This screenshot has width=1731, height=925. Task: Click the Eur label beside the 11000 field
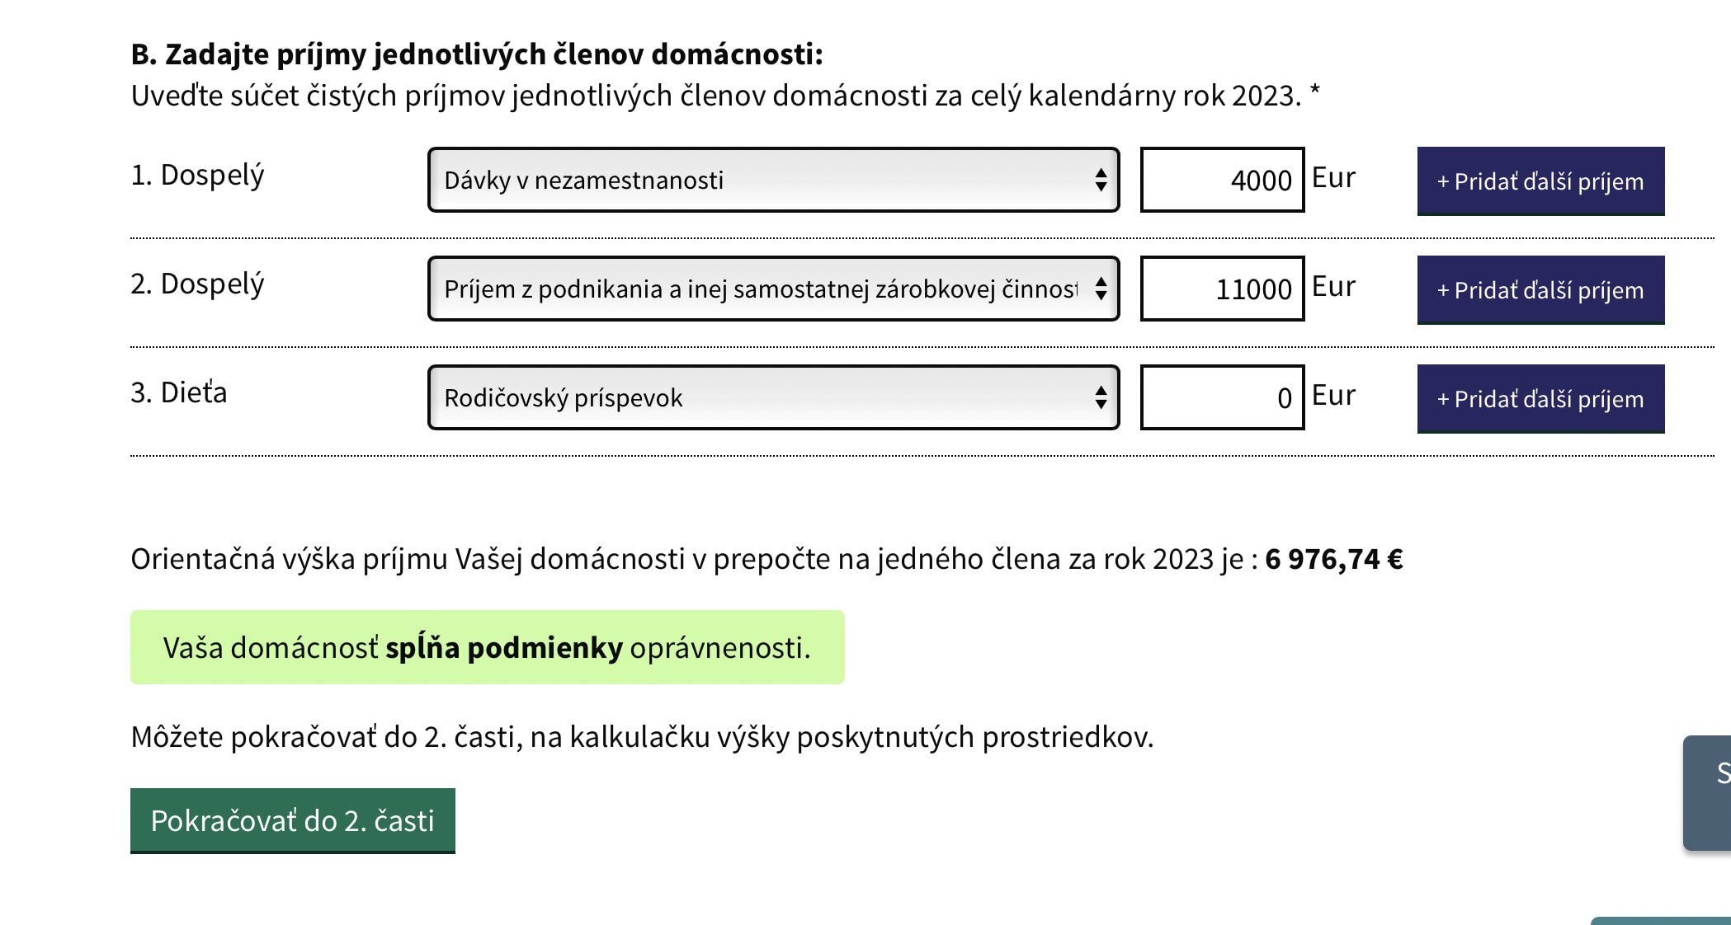pos(1333,287)
